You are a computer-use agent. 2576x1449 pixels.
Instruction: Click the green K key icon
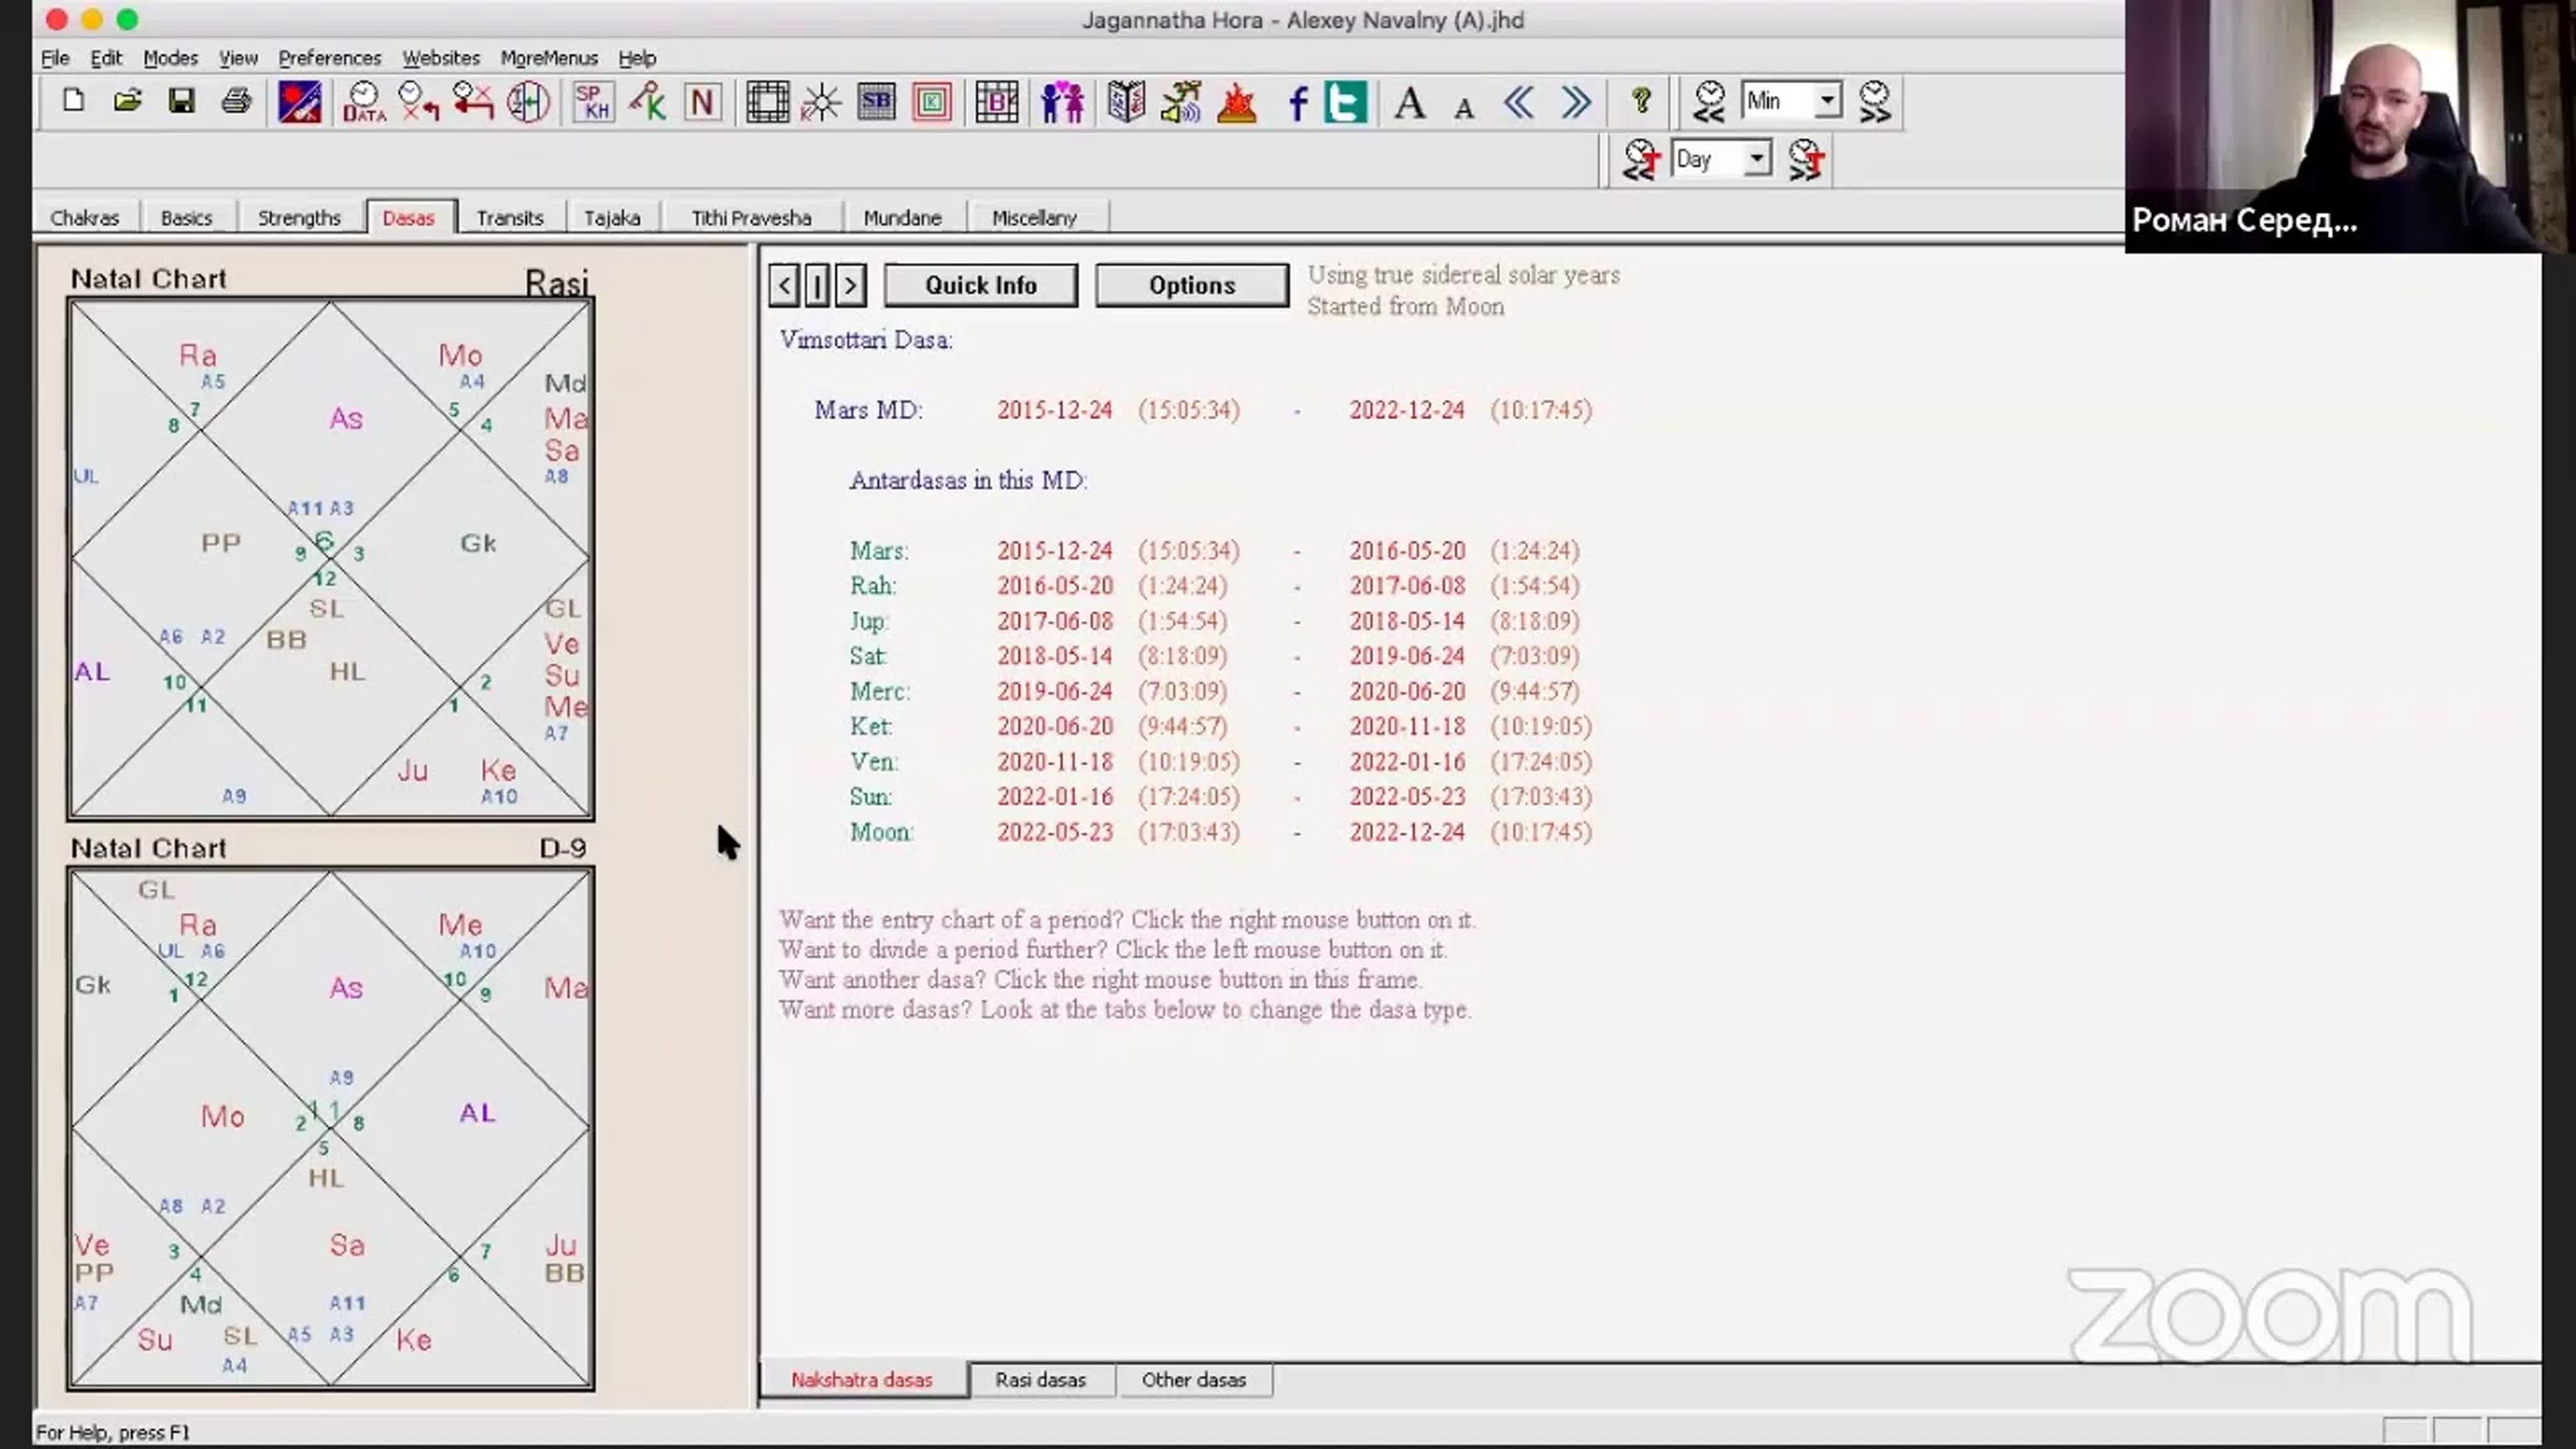pyautogui.click(x=648, y=102)
